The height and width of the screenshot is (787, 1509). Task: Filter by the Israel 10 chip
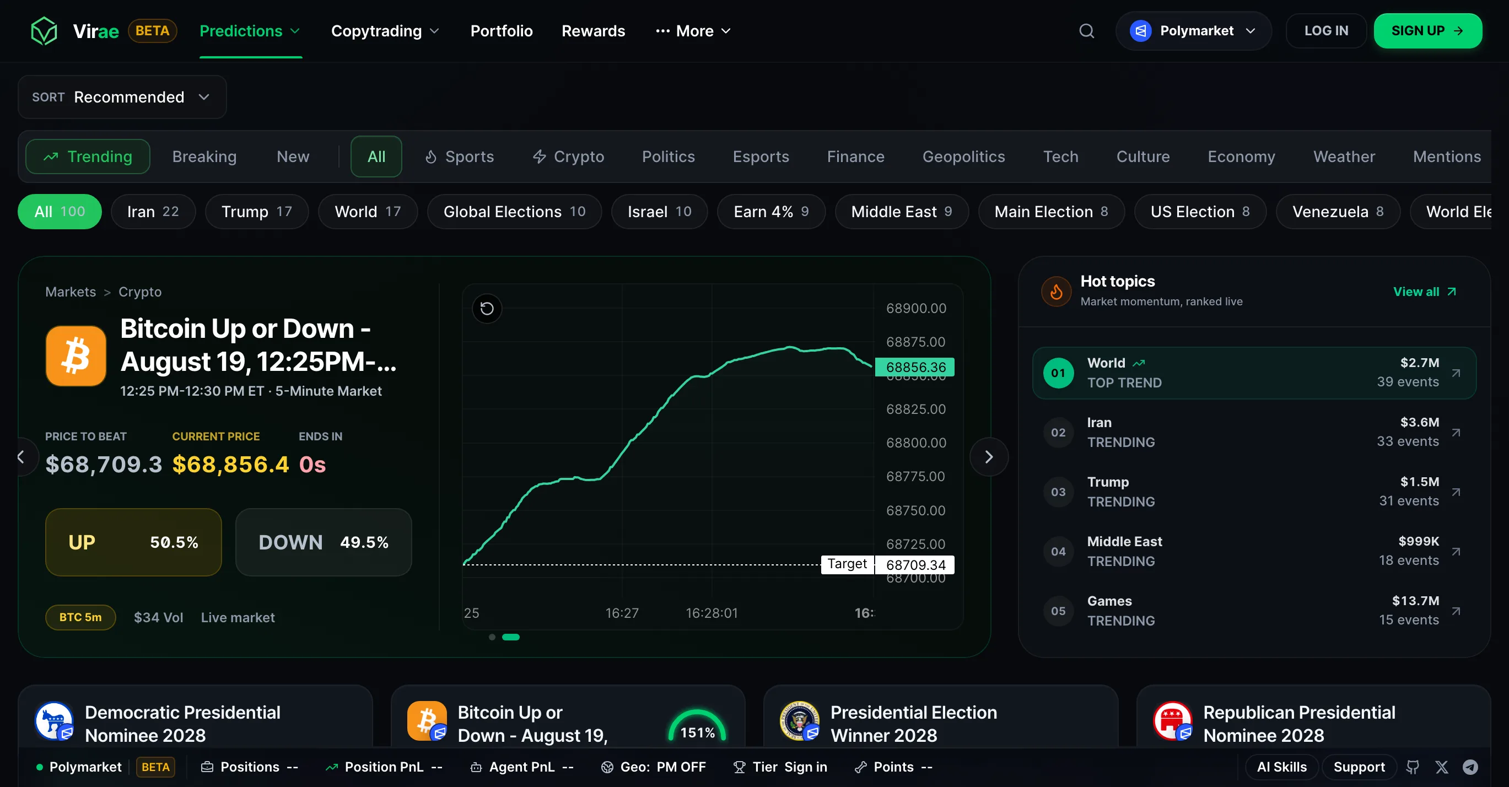[x=660, y=212]
